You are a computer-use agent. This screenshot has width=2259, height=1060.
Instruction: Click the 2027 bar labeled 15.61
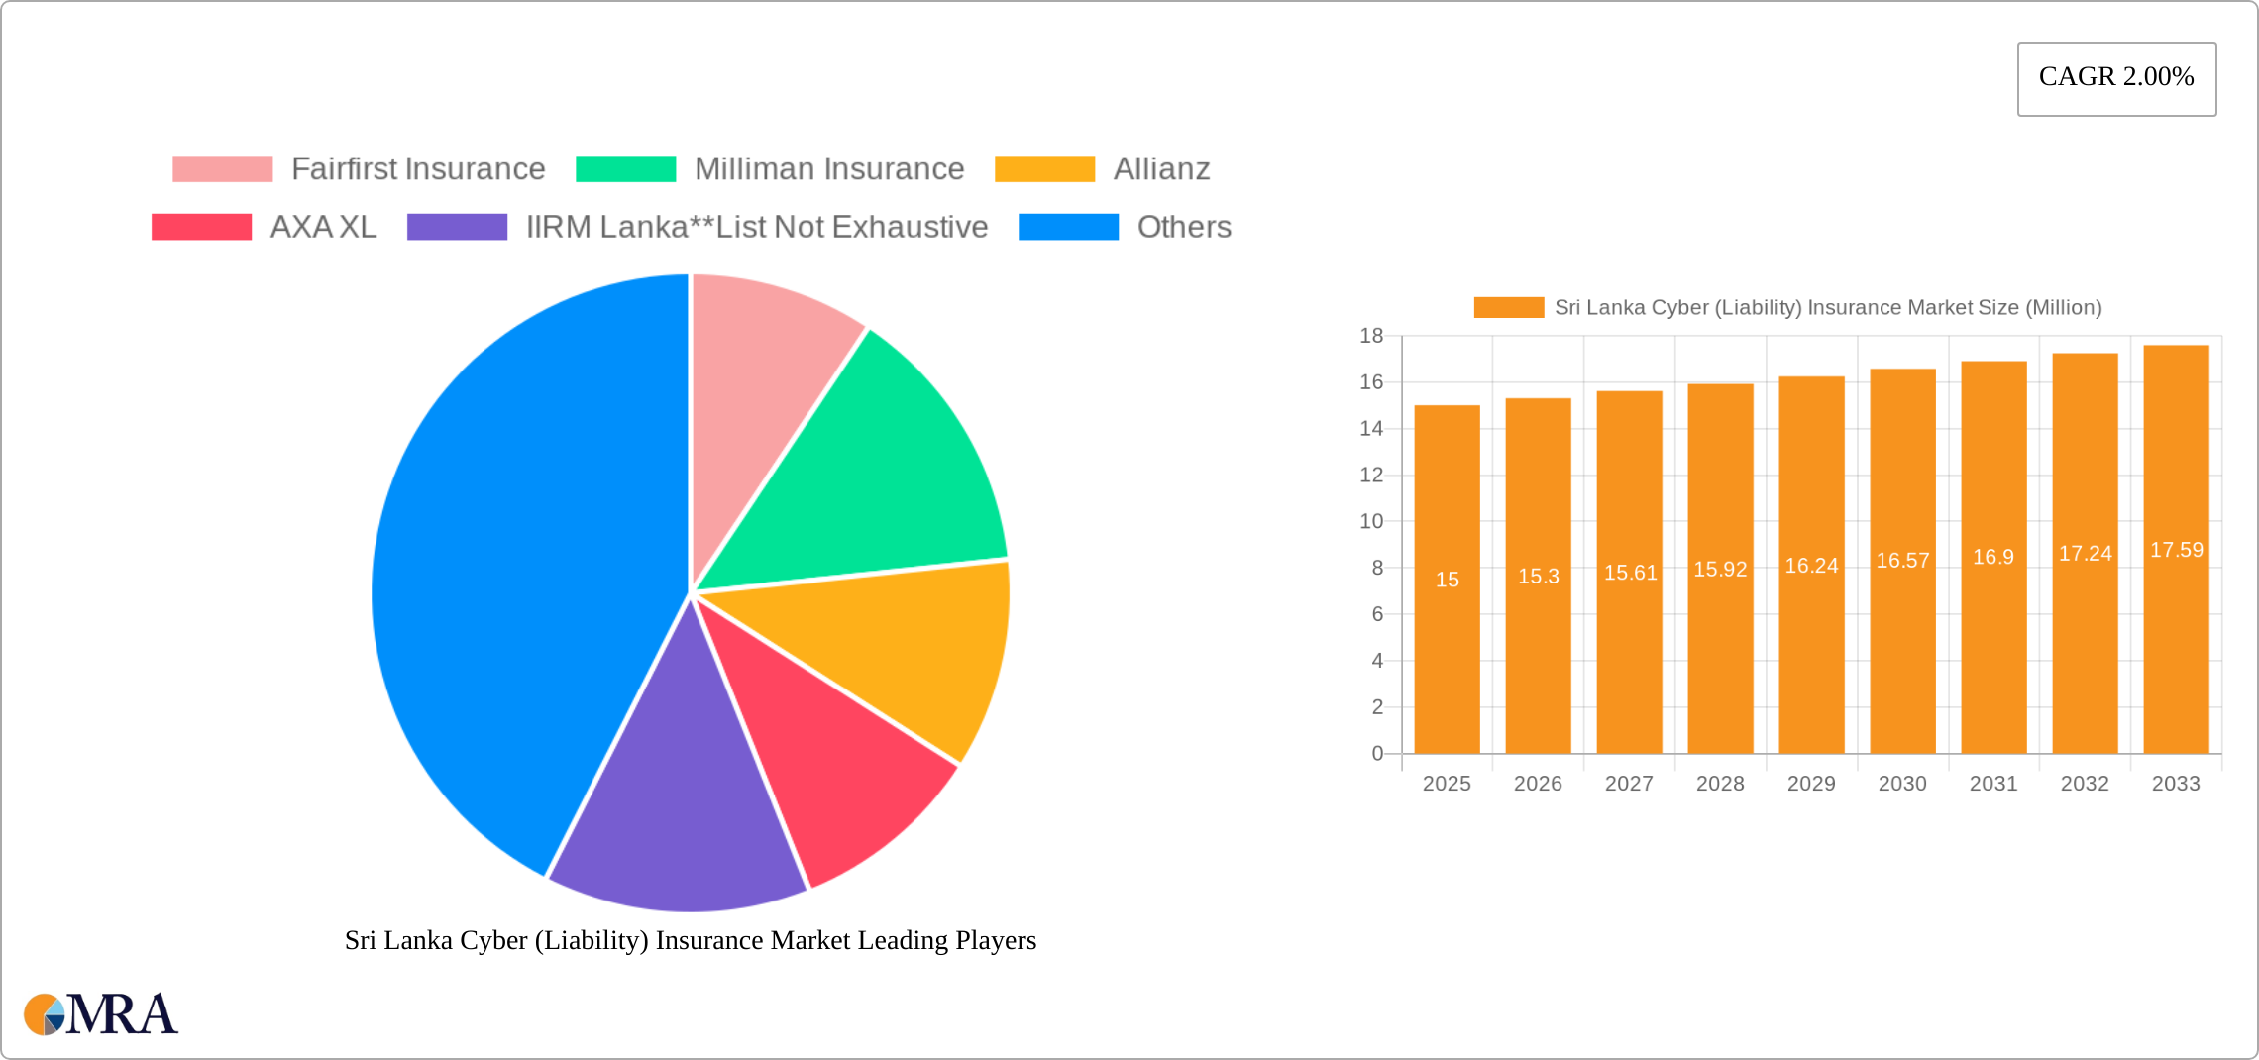pos(1629,573)
